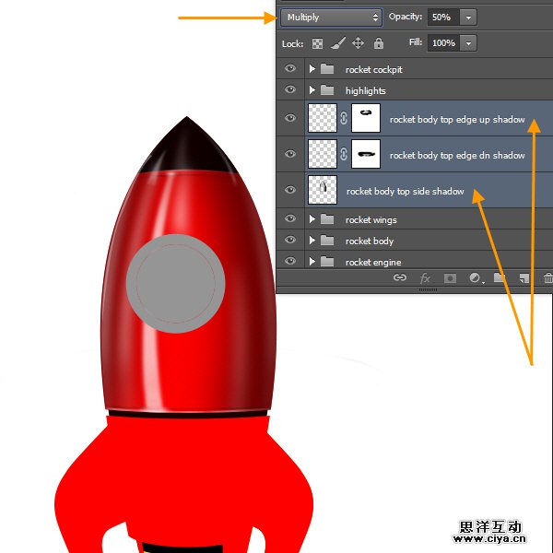This screenshot has width=553, height=553.
Task: Open the Opacity slider dropdown arrow
Action: pos(468,18)
